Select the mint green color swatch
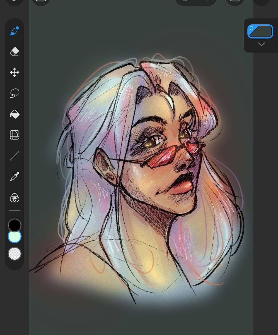Viewport: 278px width, 335px height. 14,236
